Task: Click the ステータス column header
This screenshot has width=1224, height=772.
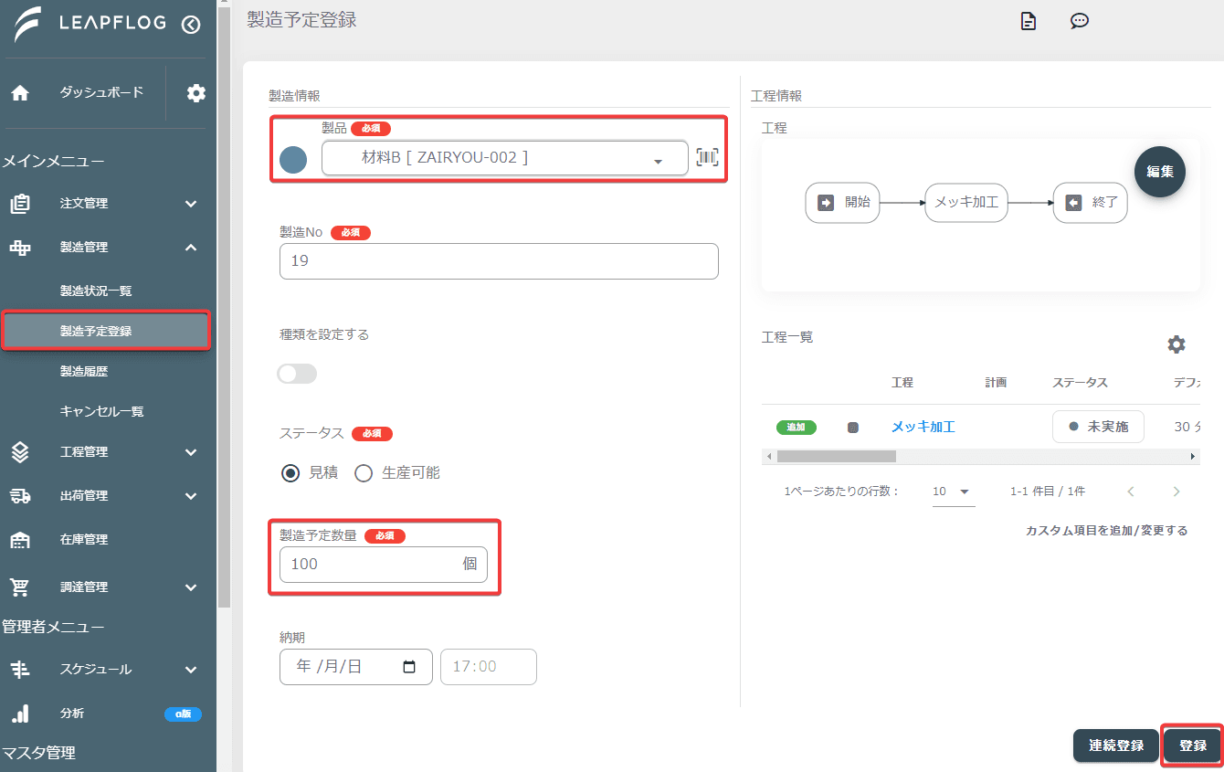Action: point(1080,383)
